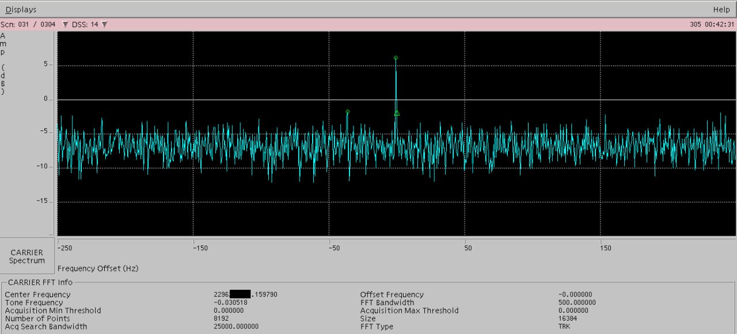This screenshot has width=737, height=334.
Task: Expand the Scn spacecraft dropdown arrow
Action: point(65,24)
